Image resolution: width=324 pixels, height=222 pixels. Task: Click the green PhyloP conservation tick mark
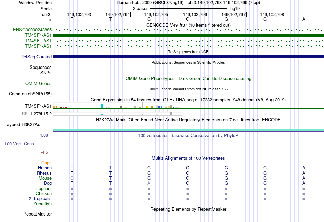coord(109,146)
